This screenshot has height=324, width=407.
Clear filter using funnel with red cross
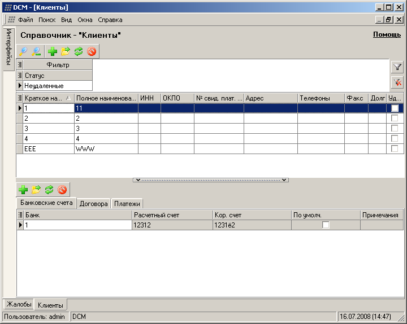pyautogui.click(x=397, y=82)
